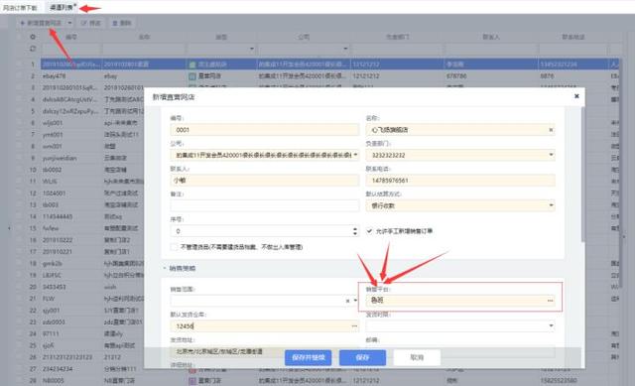Click the sequence number spinner arrows

coord(355,231)
